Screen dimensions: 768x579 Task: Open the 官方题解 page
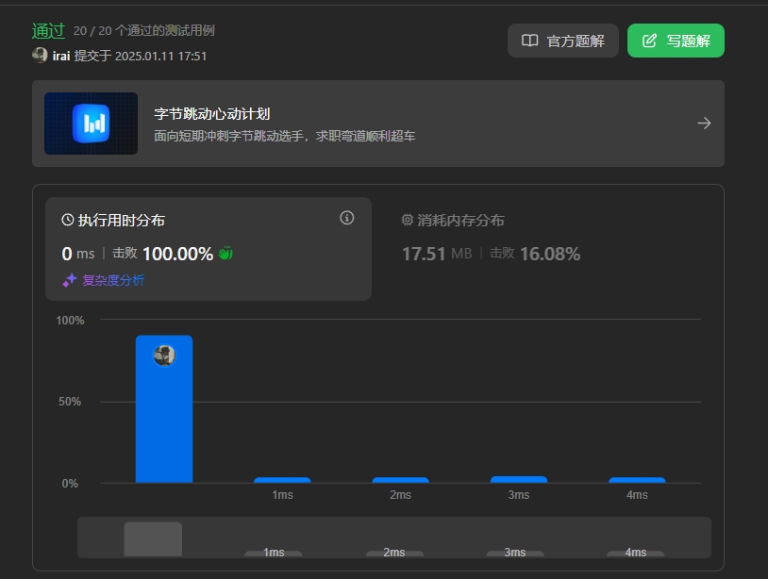click(562, 40)
